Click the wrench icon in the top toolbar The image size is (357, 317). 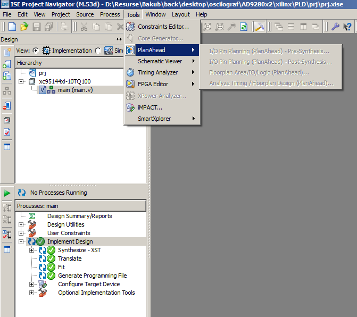point(336,27)
